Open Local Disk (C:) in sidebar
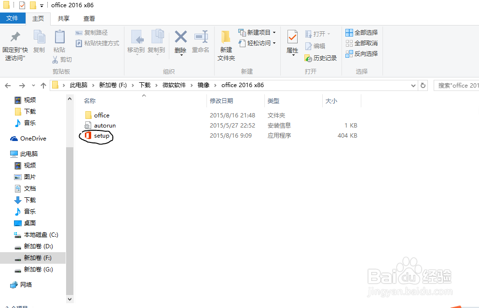The height and width of the screenshot is (308, 479). click(x=36, y=235)
